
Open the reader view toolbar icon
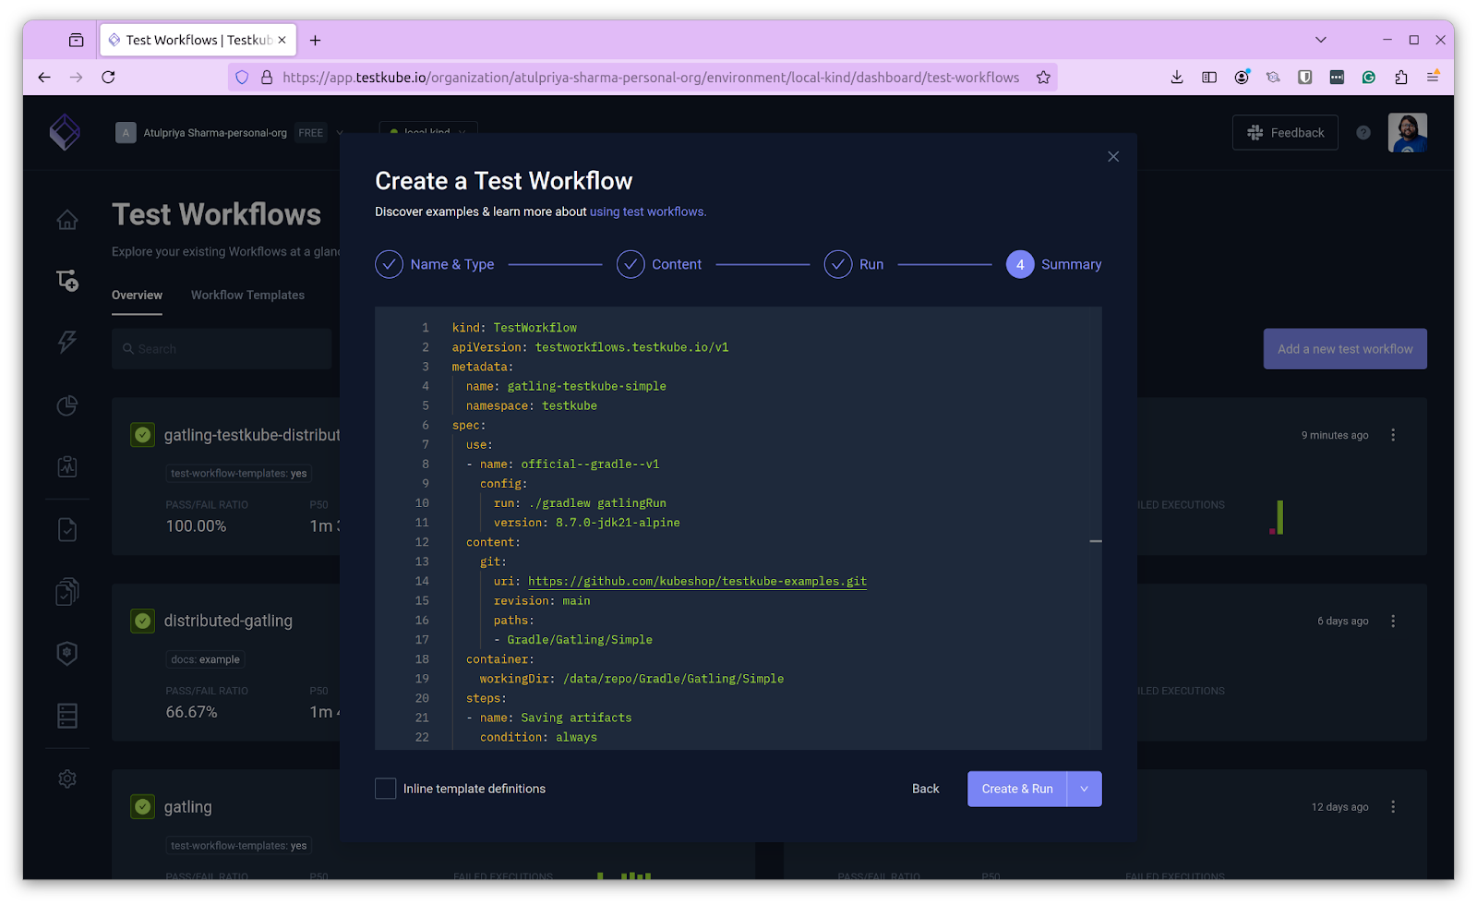click(x=1209, y=78)
